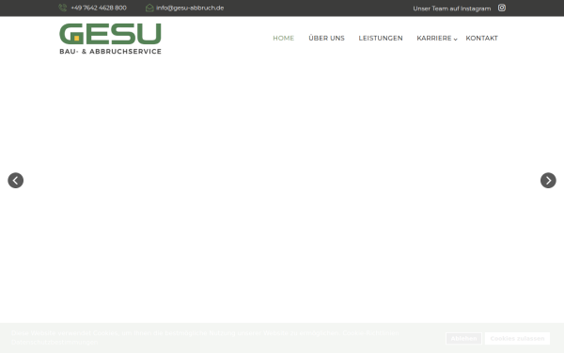Expand the KARRIERE dropdown chevron
Screen dimensions: 564x353
[x=455, y=40]
